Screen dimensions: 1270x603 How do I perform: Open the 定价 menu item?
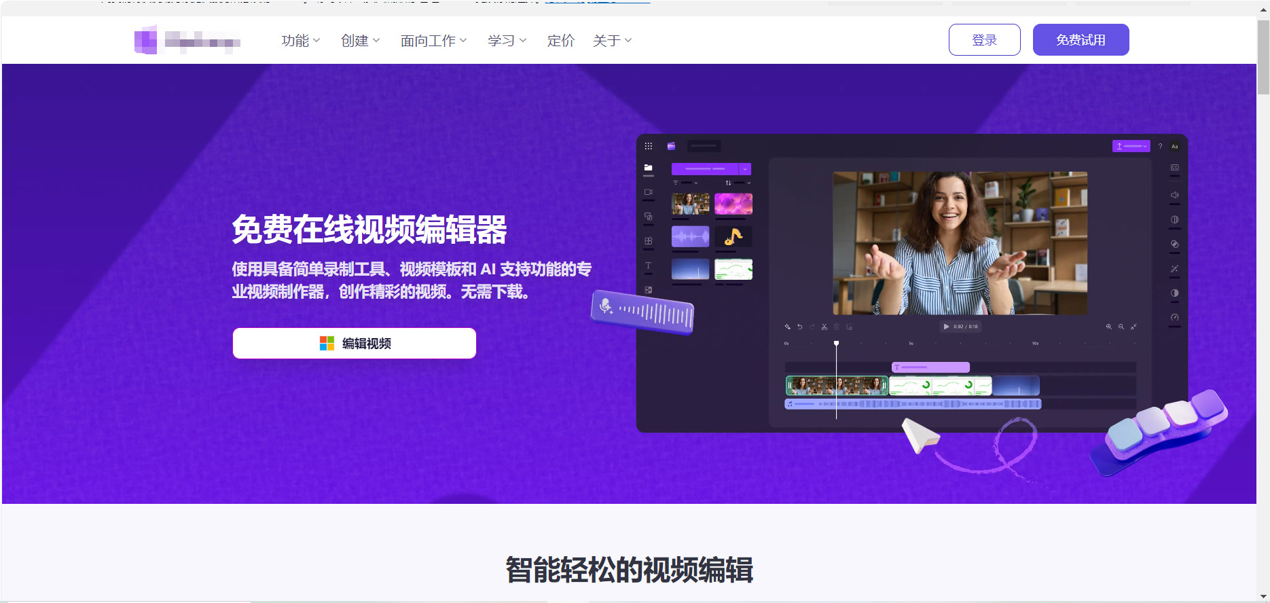click(561, 41)
